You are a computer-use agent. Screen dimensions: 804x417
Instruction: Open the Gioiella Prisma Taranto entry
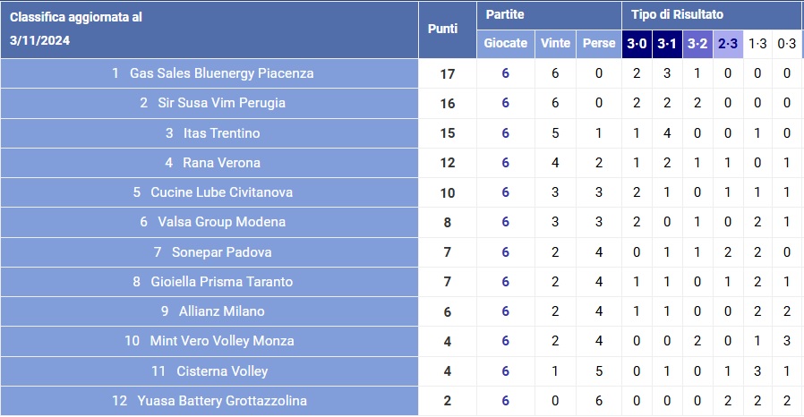point(221,281)
